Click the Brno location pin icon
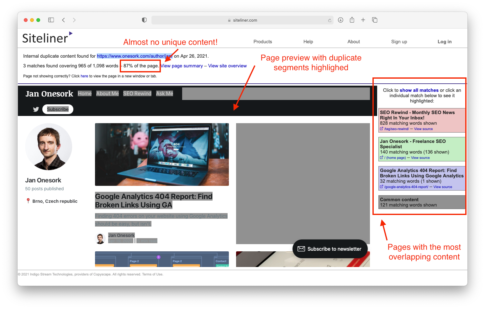The image size is (485, 309). 28,201
